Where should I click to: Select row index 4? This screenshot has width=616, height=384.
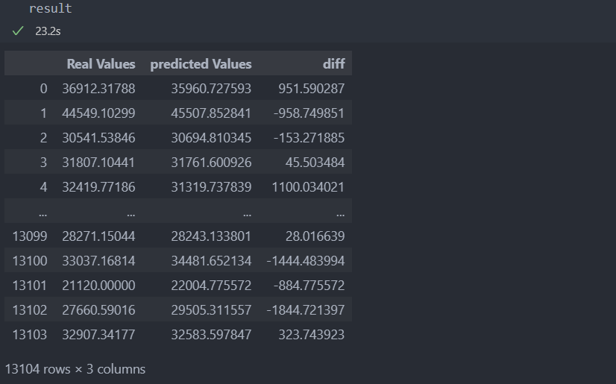[x=43, y=187]
